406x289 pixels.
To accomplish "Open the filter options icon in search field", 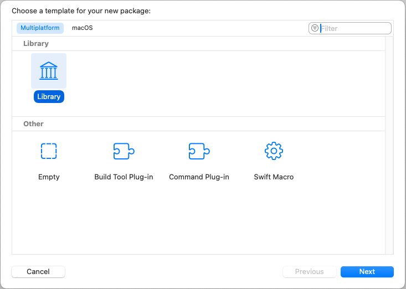I will (x=315, y=28).
